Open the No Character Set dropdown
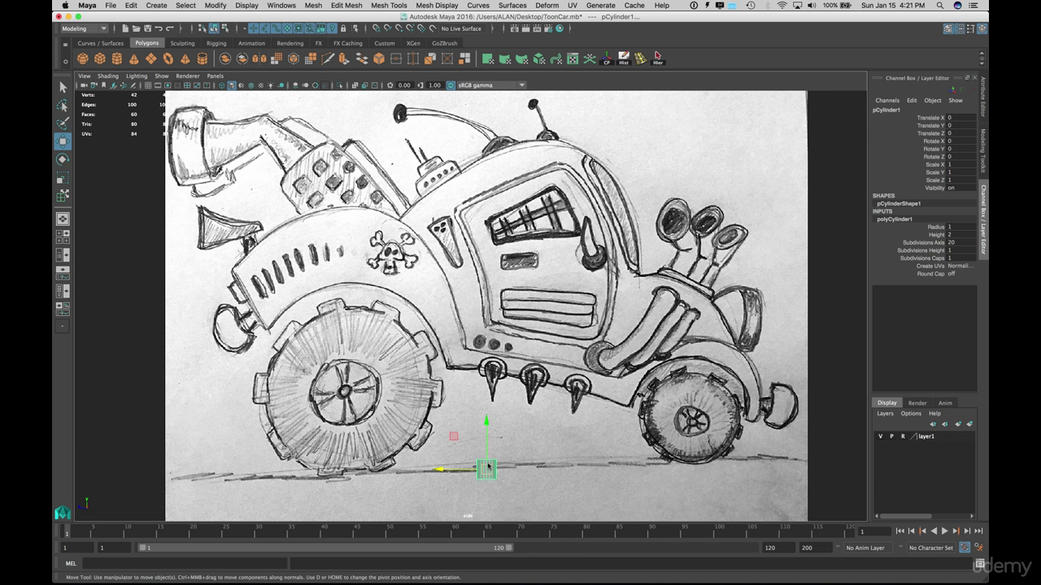 click(x=930, y=548)
